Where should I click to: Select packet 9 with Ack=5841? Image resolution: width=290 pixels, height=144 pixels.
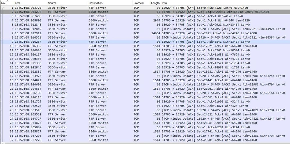point(145,42)
